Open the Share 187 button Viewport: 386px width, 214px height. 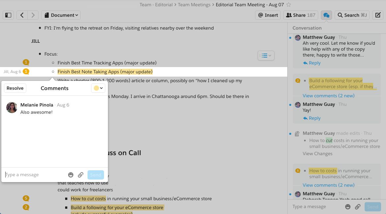point(300,15)
